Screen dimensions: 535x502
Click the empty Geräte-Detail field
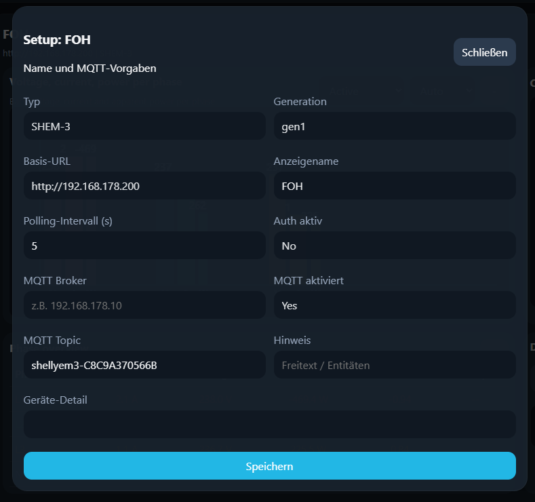tap(269, 425)
